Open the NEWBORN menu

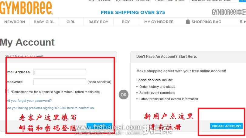pos(15,22)
